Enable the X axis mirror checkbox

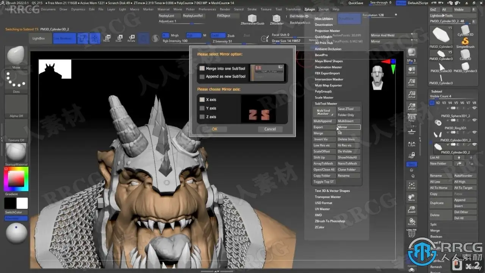[x=202, y=100]
